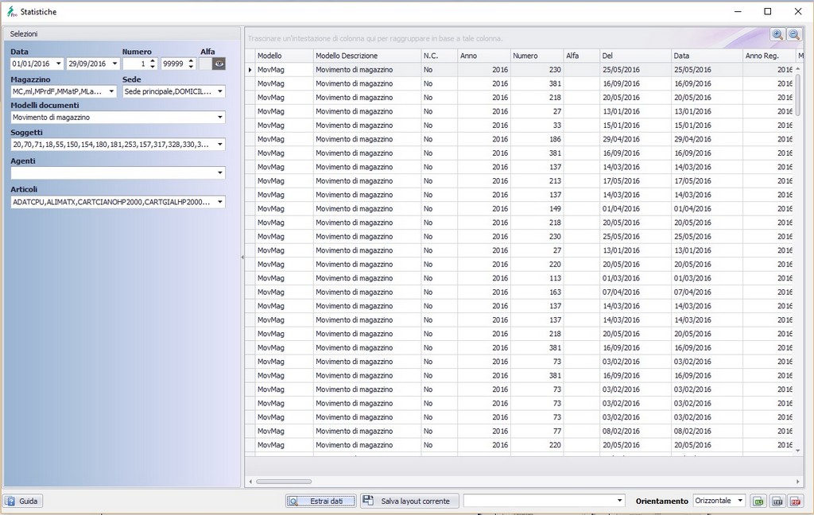Open the saved layout combo box
The width and height of the screenshot is (814, 515).
point(544,501)
